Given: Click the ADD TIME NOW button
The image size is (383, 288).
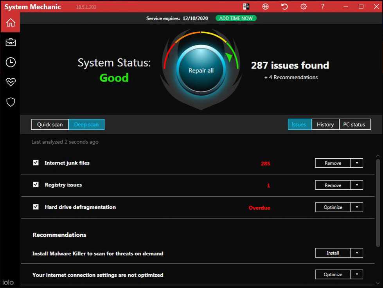Looking at the screenshot, I should click(236, 18).
